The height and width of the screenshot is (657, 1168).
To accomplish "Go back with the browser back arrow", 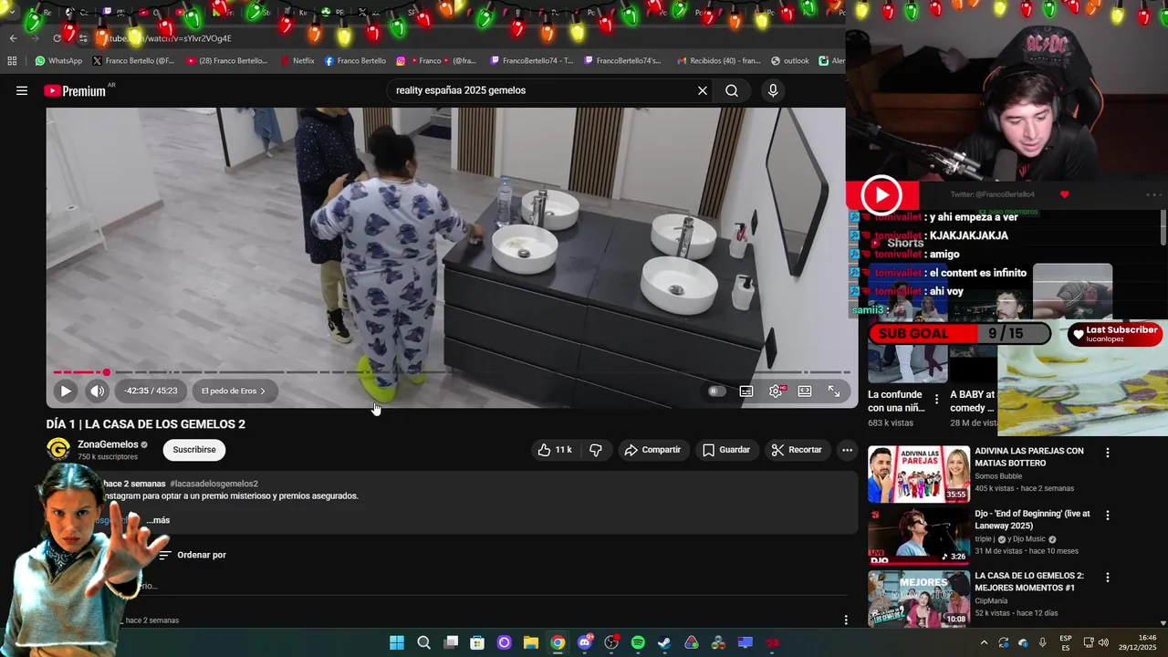I will [x=13, y=38].
